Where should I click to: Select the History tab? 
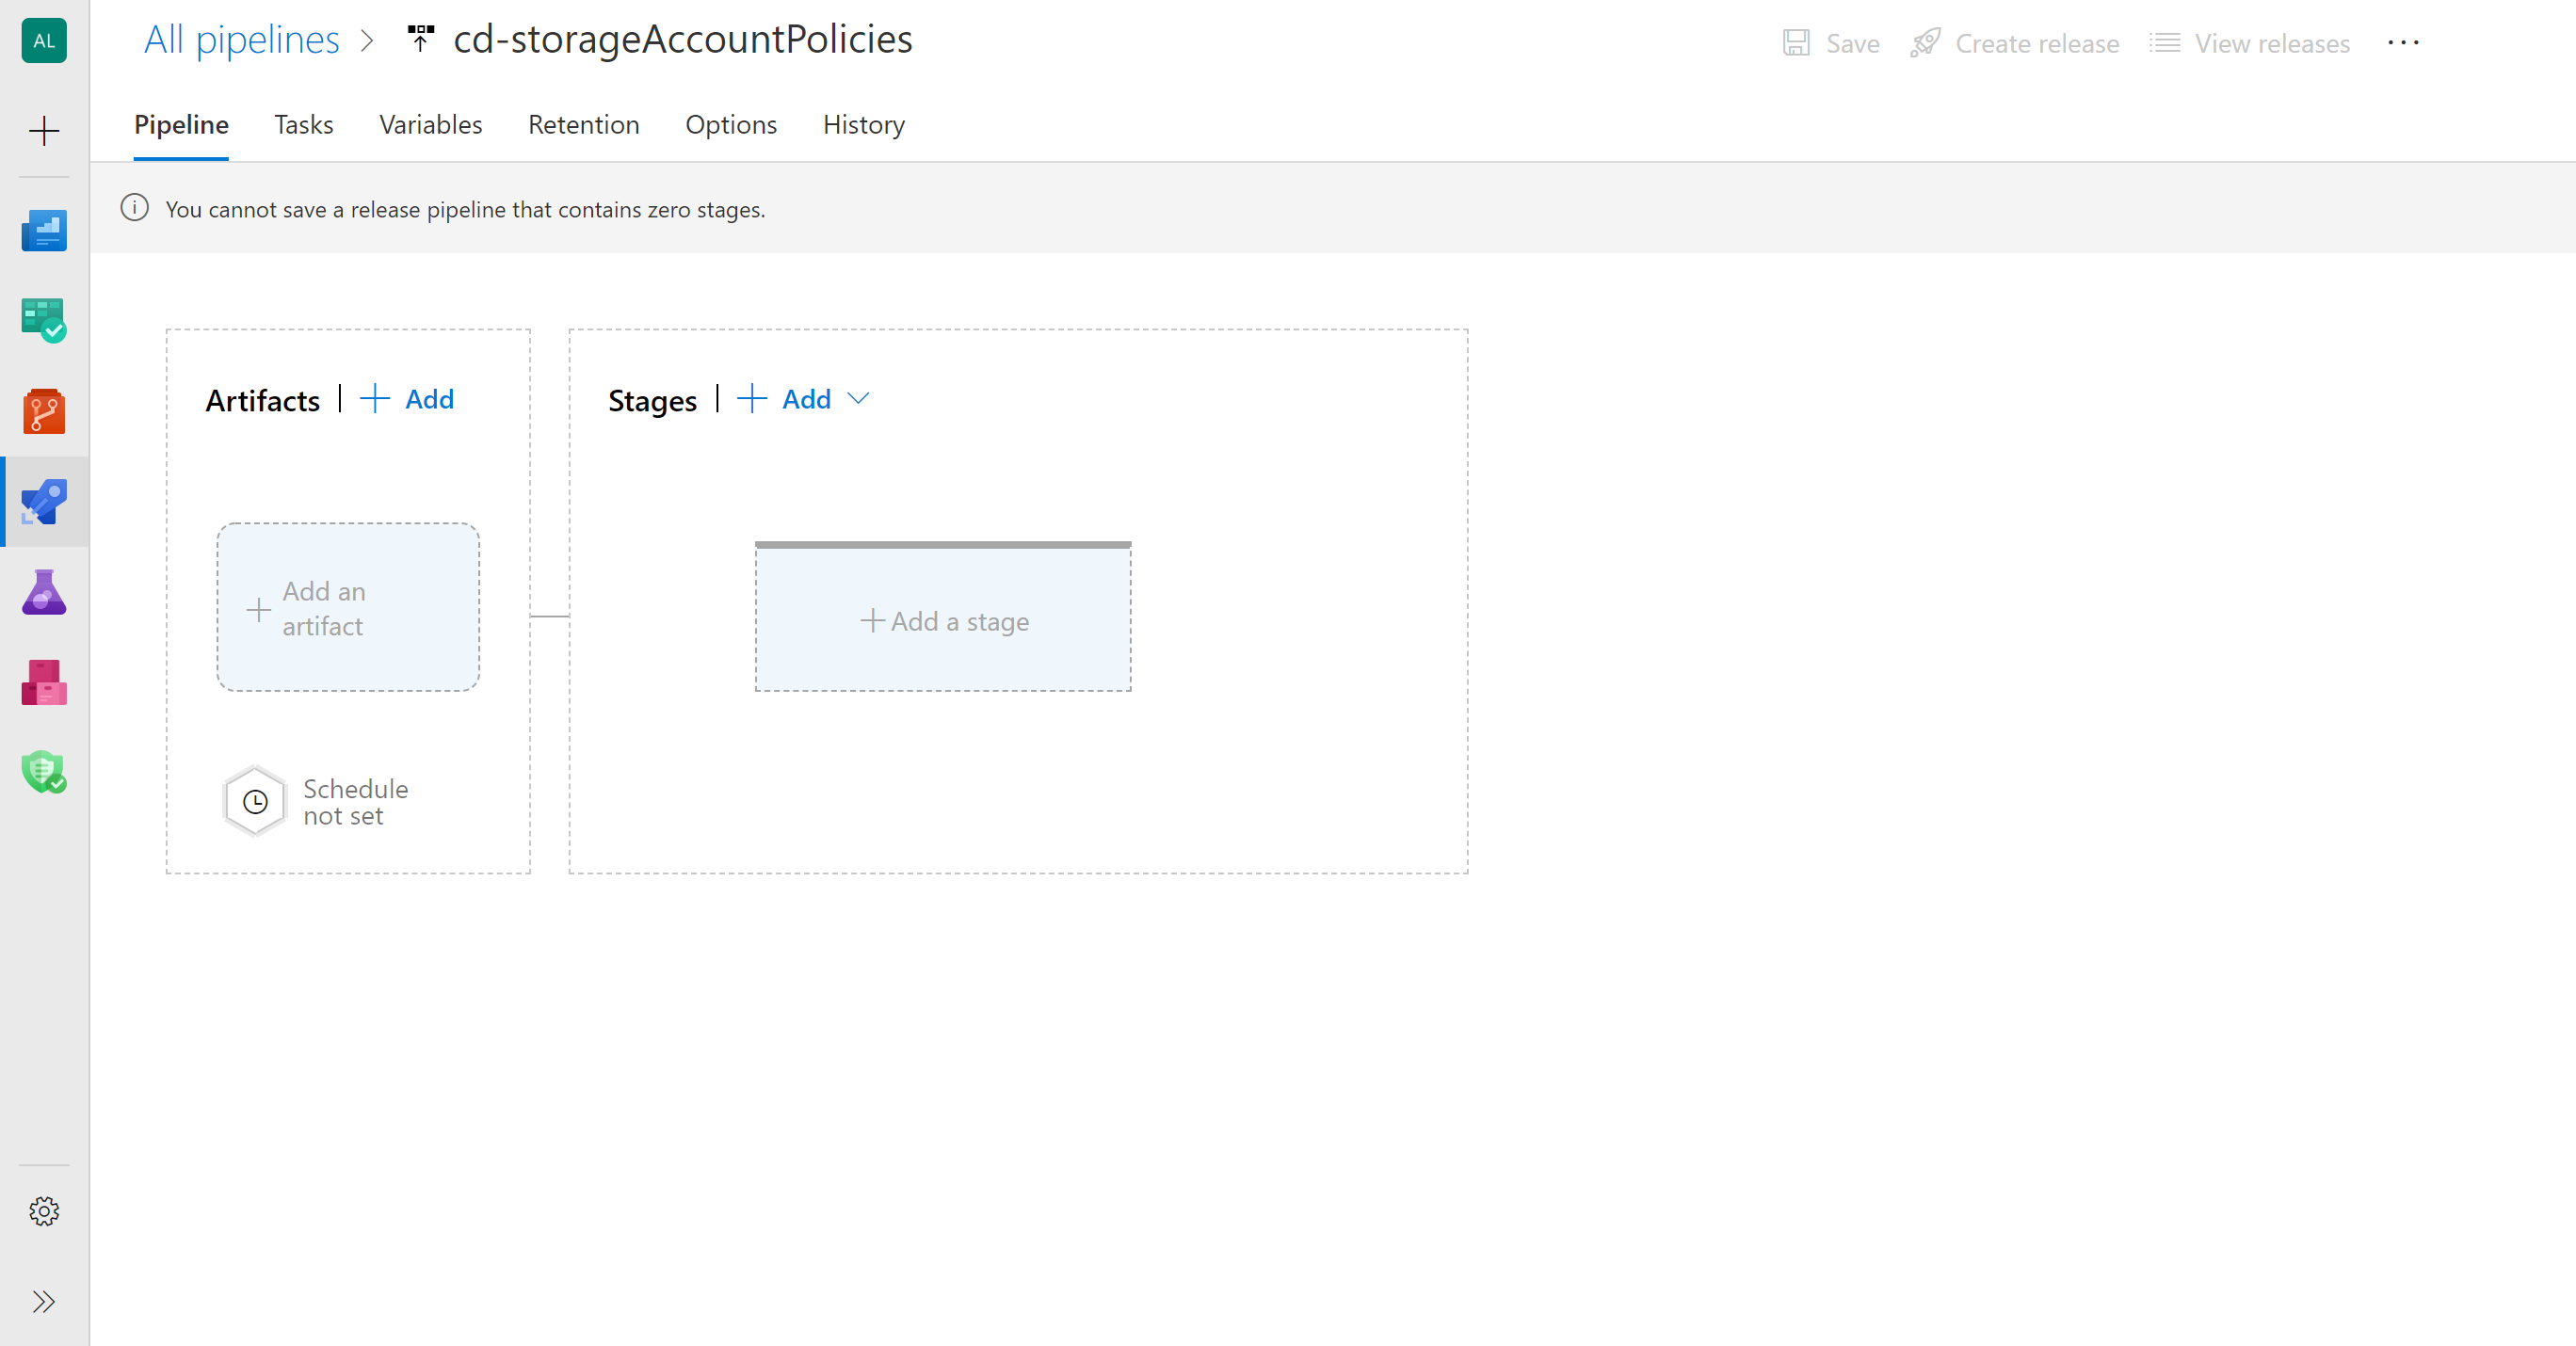tap(863, 122)
